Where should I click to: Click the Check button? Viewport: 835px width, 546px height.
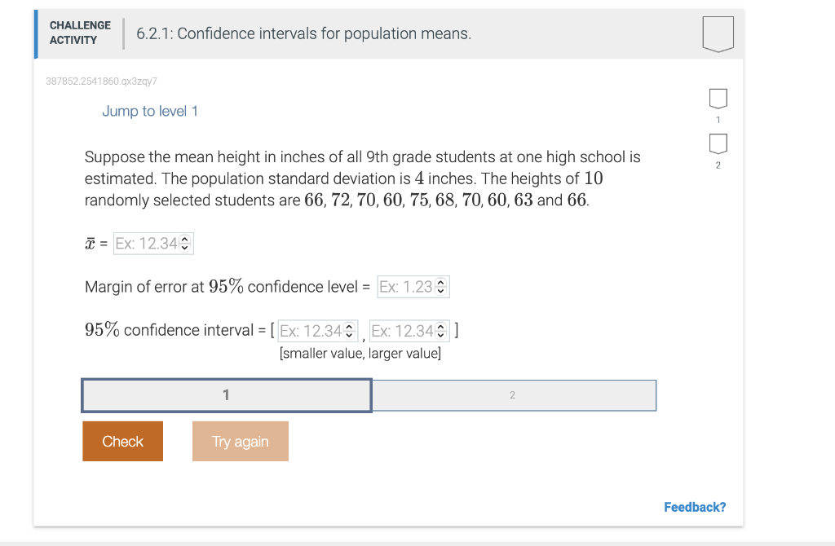point(122,441)
